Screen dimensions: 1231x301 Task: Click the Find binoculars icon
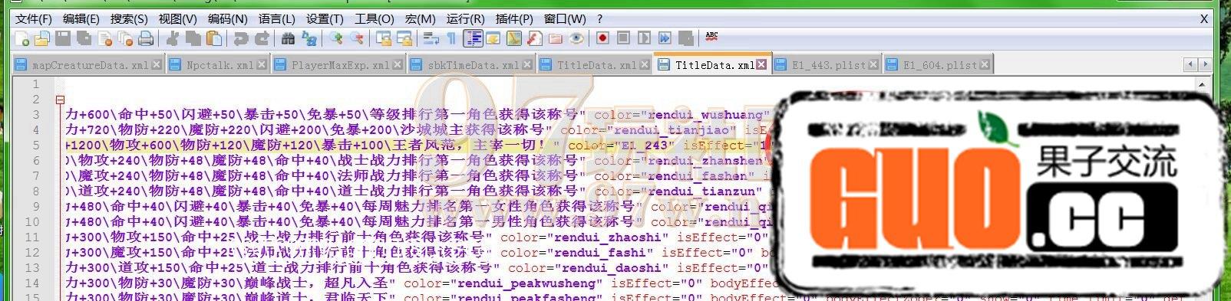coord(289,38)
